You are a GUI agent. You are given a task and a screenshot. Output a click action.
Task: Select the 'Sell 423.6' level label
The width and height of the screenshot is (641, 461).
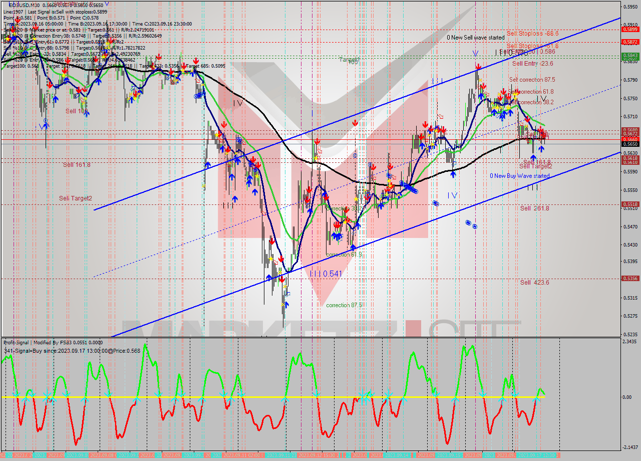coord(534,283)
